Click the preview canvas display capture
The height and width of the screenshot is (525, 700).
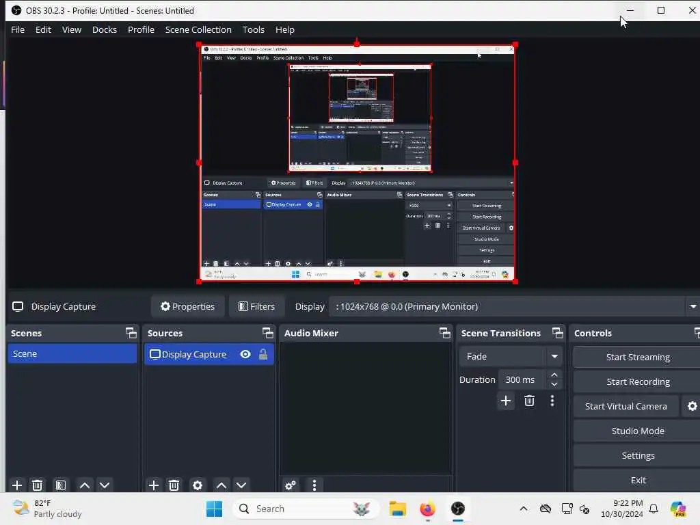coord(357,163)
